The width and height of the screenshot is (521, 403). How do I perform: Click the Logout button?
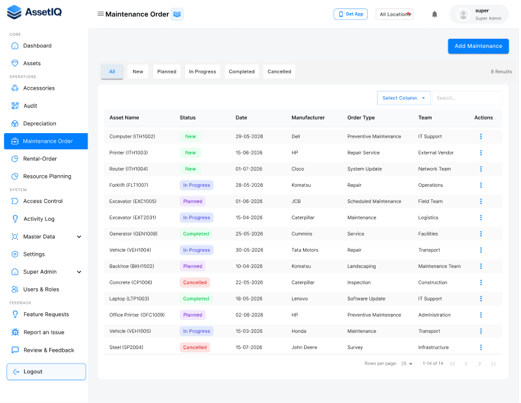[46, 371]
